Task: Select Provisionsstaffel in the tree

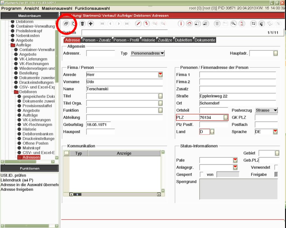Action: point(37,106)
